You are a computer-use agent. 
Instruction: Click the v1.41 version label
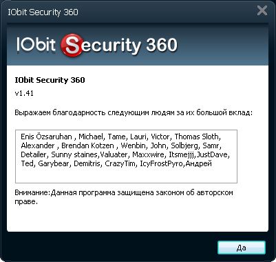coord(24,93)
